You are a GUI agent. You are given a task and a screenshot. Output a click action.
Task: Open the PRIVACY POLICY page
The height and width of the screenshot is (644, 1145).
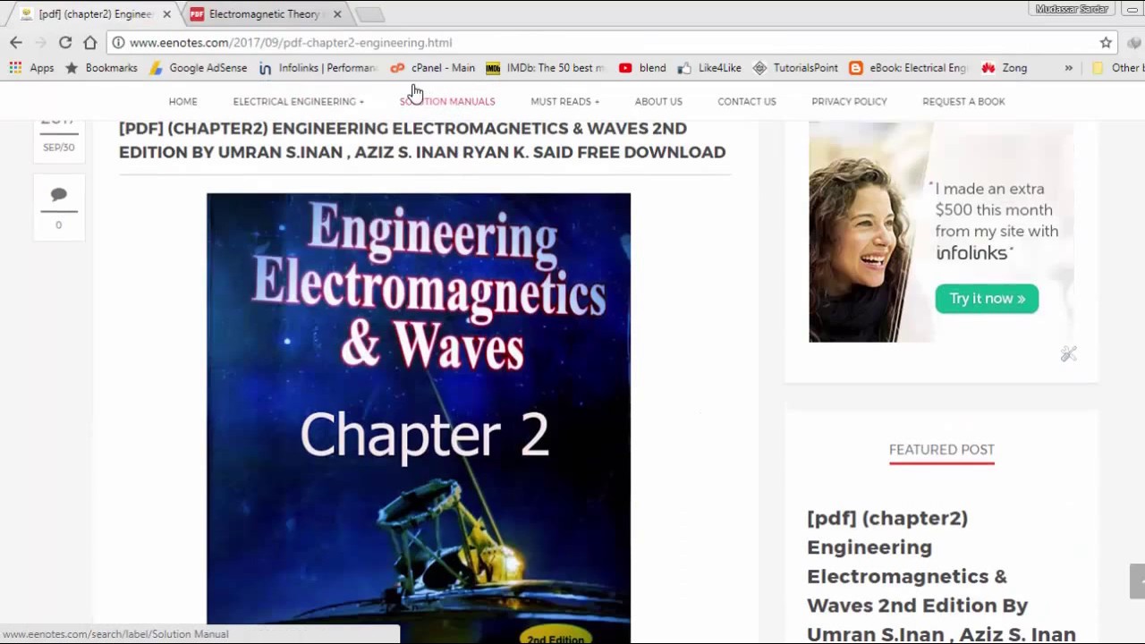(x=849, y=101)
